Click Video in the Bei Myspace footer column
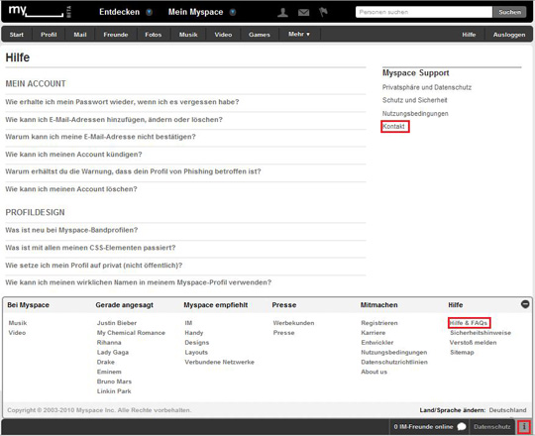Image resolution: width=535 pixels, height=436 pixels. tap(17, 333)
